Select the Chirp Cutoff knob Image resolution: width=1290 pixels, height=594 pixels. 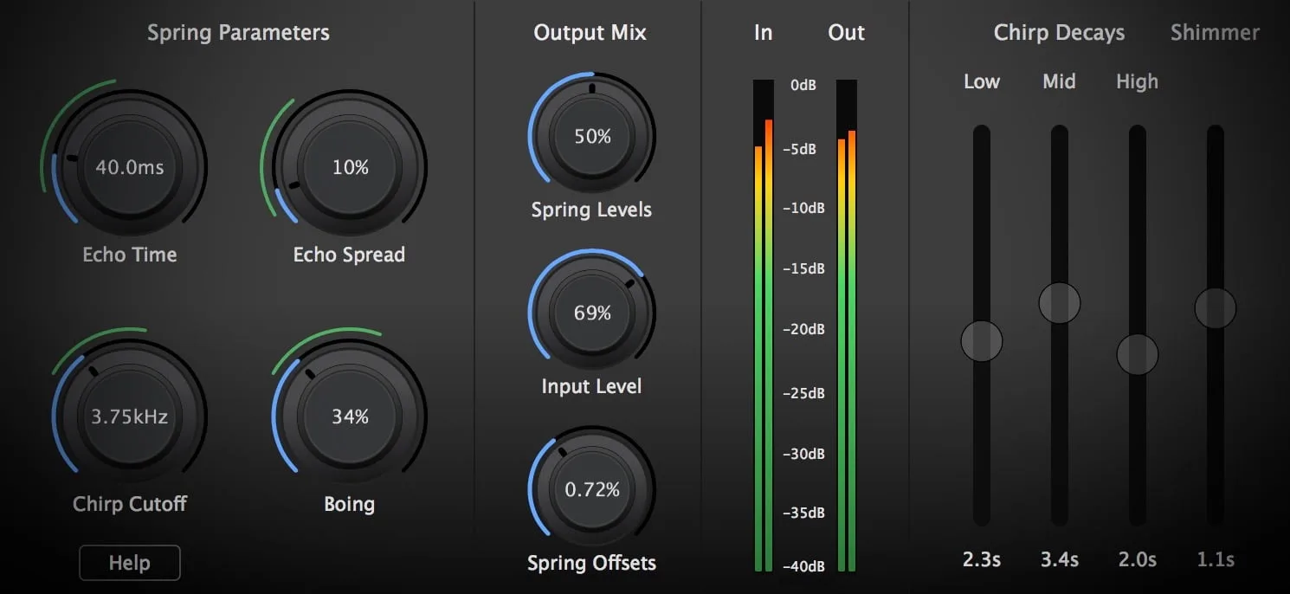(x=128, y=416)
